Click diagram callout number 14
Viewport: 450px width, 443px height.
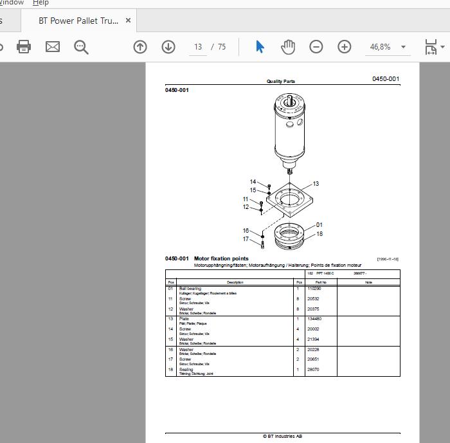(253, 182)
